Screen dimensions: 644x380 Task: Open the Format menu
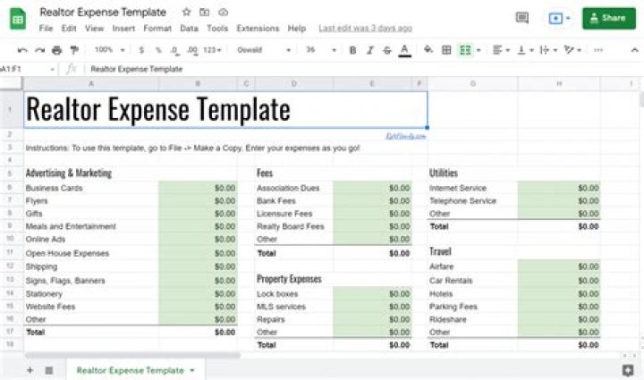[x=157, y=29]
